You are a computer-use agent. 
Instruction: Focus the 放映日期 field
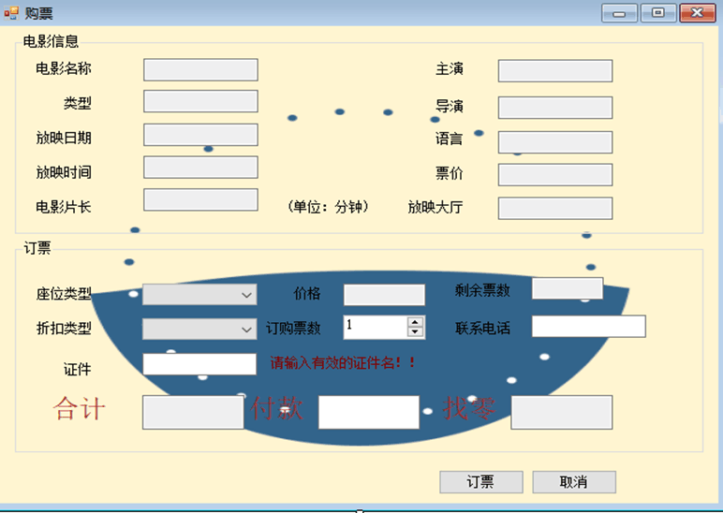tap(200, 135)
